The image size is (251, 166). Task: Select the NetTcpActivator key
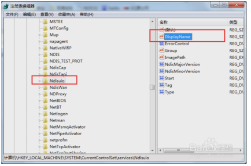tap(65, 147)
